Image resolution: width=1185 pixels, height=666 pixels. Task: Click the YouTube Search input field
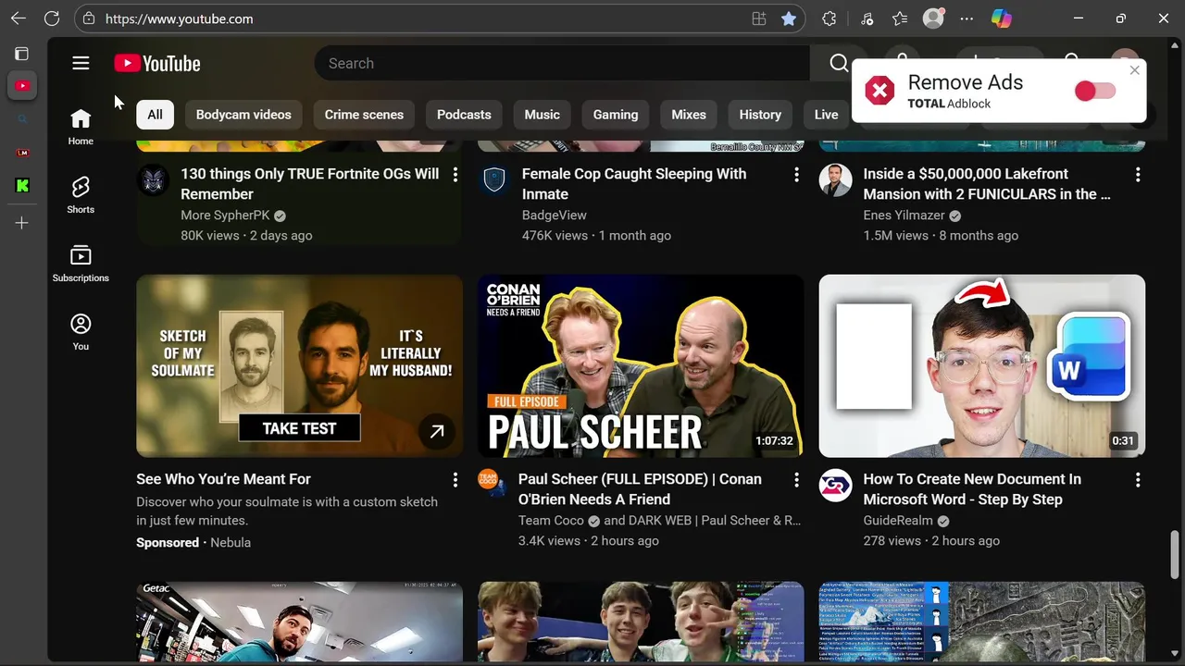tap(563, 63)
